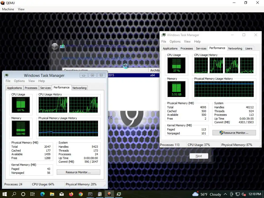Open Task View on taskbar
This screenshot has height=198, width=264.
(32, 194)
